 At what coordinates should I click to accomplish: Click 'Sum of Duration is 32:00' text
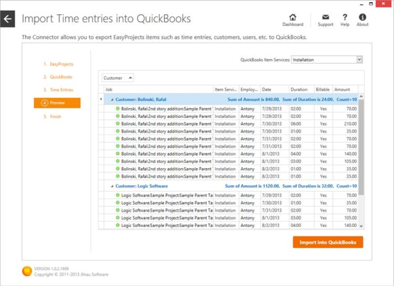[x=308, y=186]
